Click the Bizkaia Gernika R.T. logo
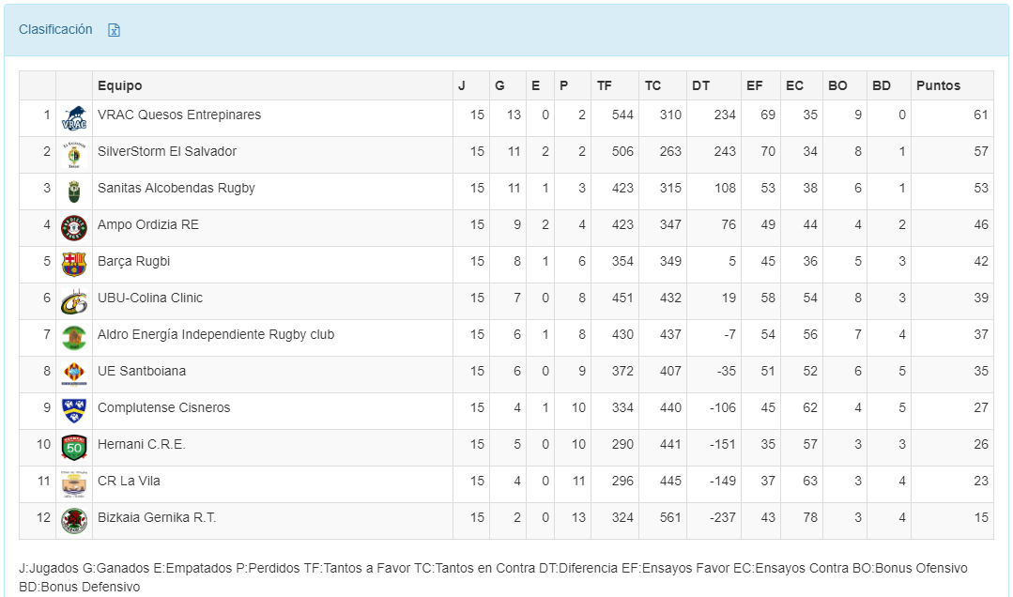 74,521
